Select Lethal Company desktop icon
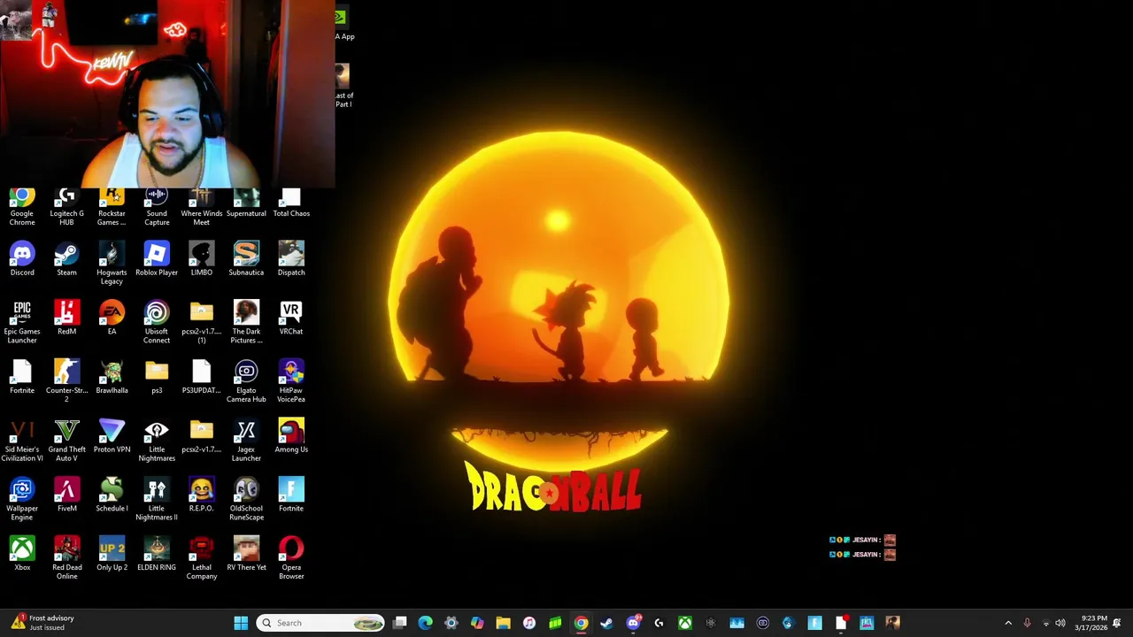Image resolution: width=1133 pixels, height=637 pixels. (201, 558)
